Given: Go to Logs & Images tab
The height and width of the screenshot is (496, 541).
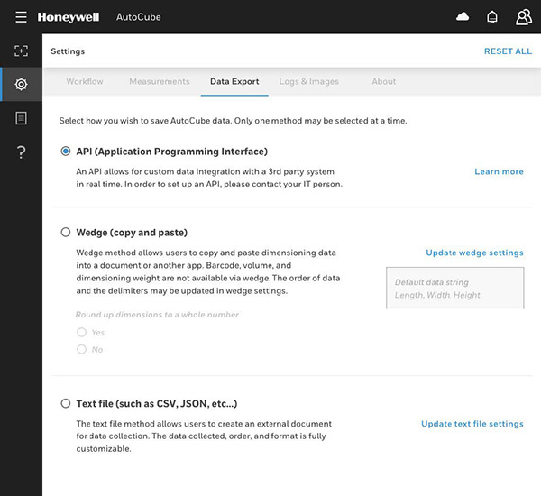Looking at the screenshot, I should click(308, 82).
